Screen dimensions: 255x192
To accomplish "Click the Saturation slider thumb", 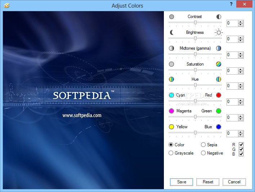I will (x=195, y=70).
